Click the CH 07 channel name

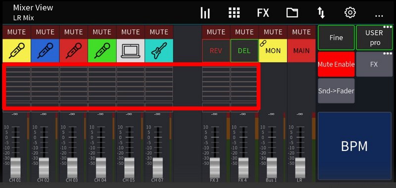157,180
